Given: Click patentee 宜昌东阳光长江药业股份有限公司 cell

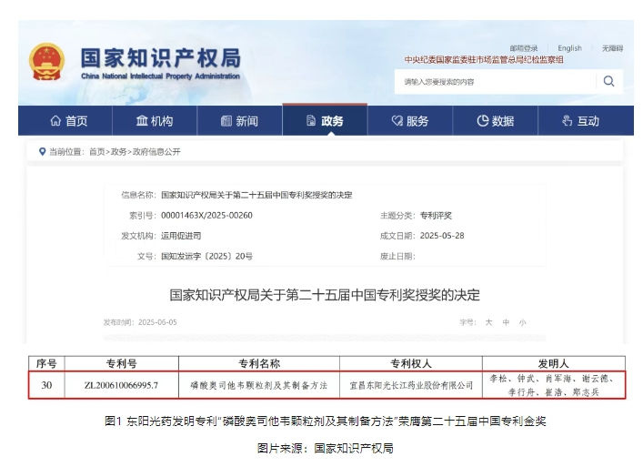Looking at the screenshot, I should (x=411, y=385).
